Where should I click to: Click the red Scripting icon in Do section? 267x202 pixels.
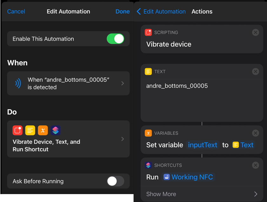click(x=18, y=130)
